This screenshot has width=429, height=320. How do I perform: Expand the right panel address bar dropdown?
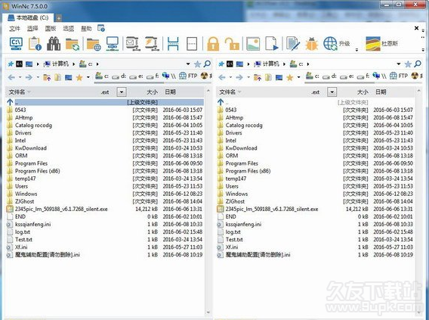[x=399, y=64]
